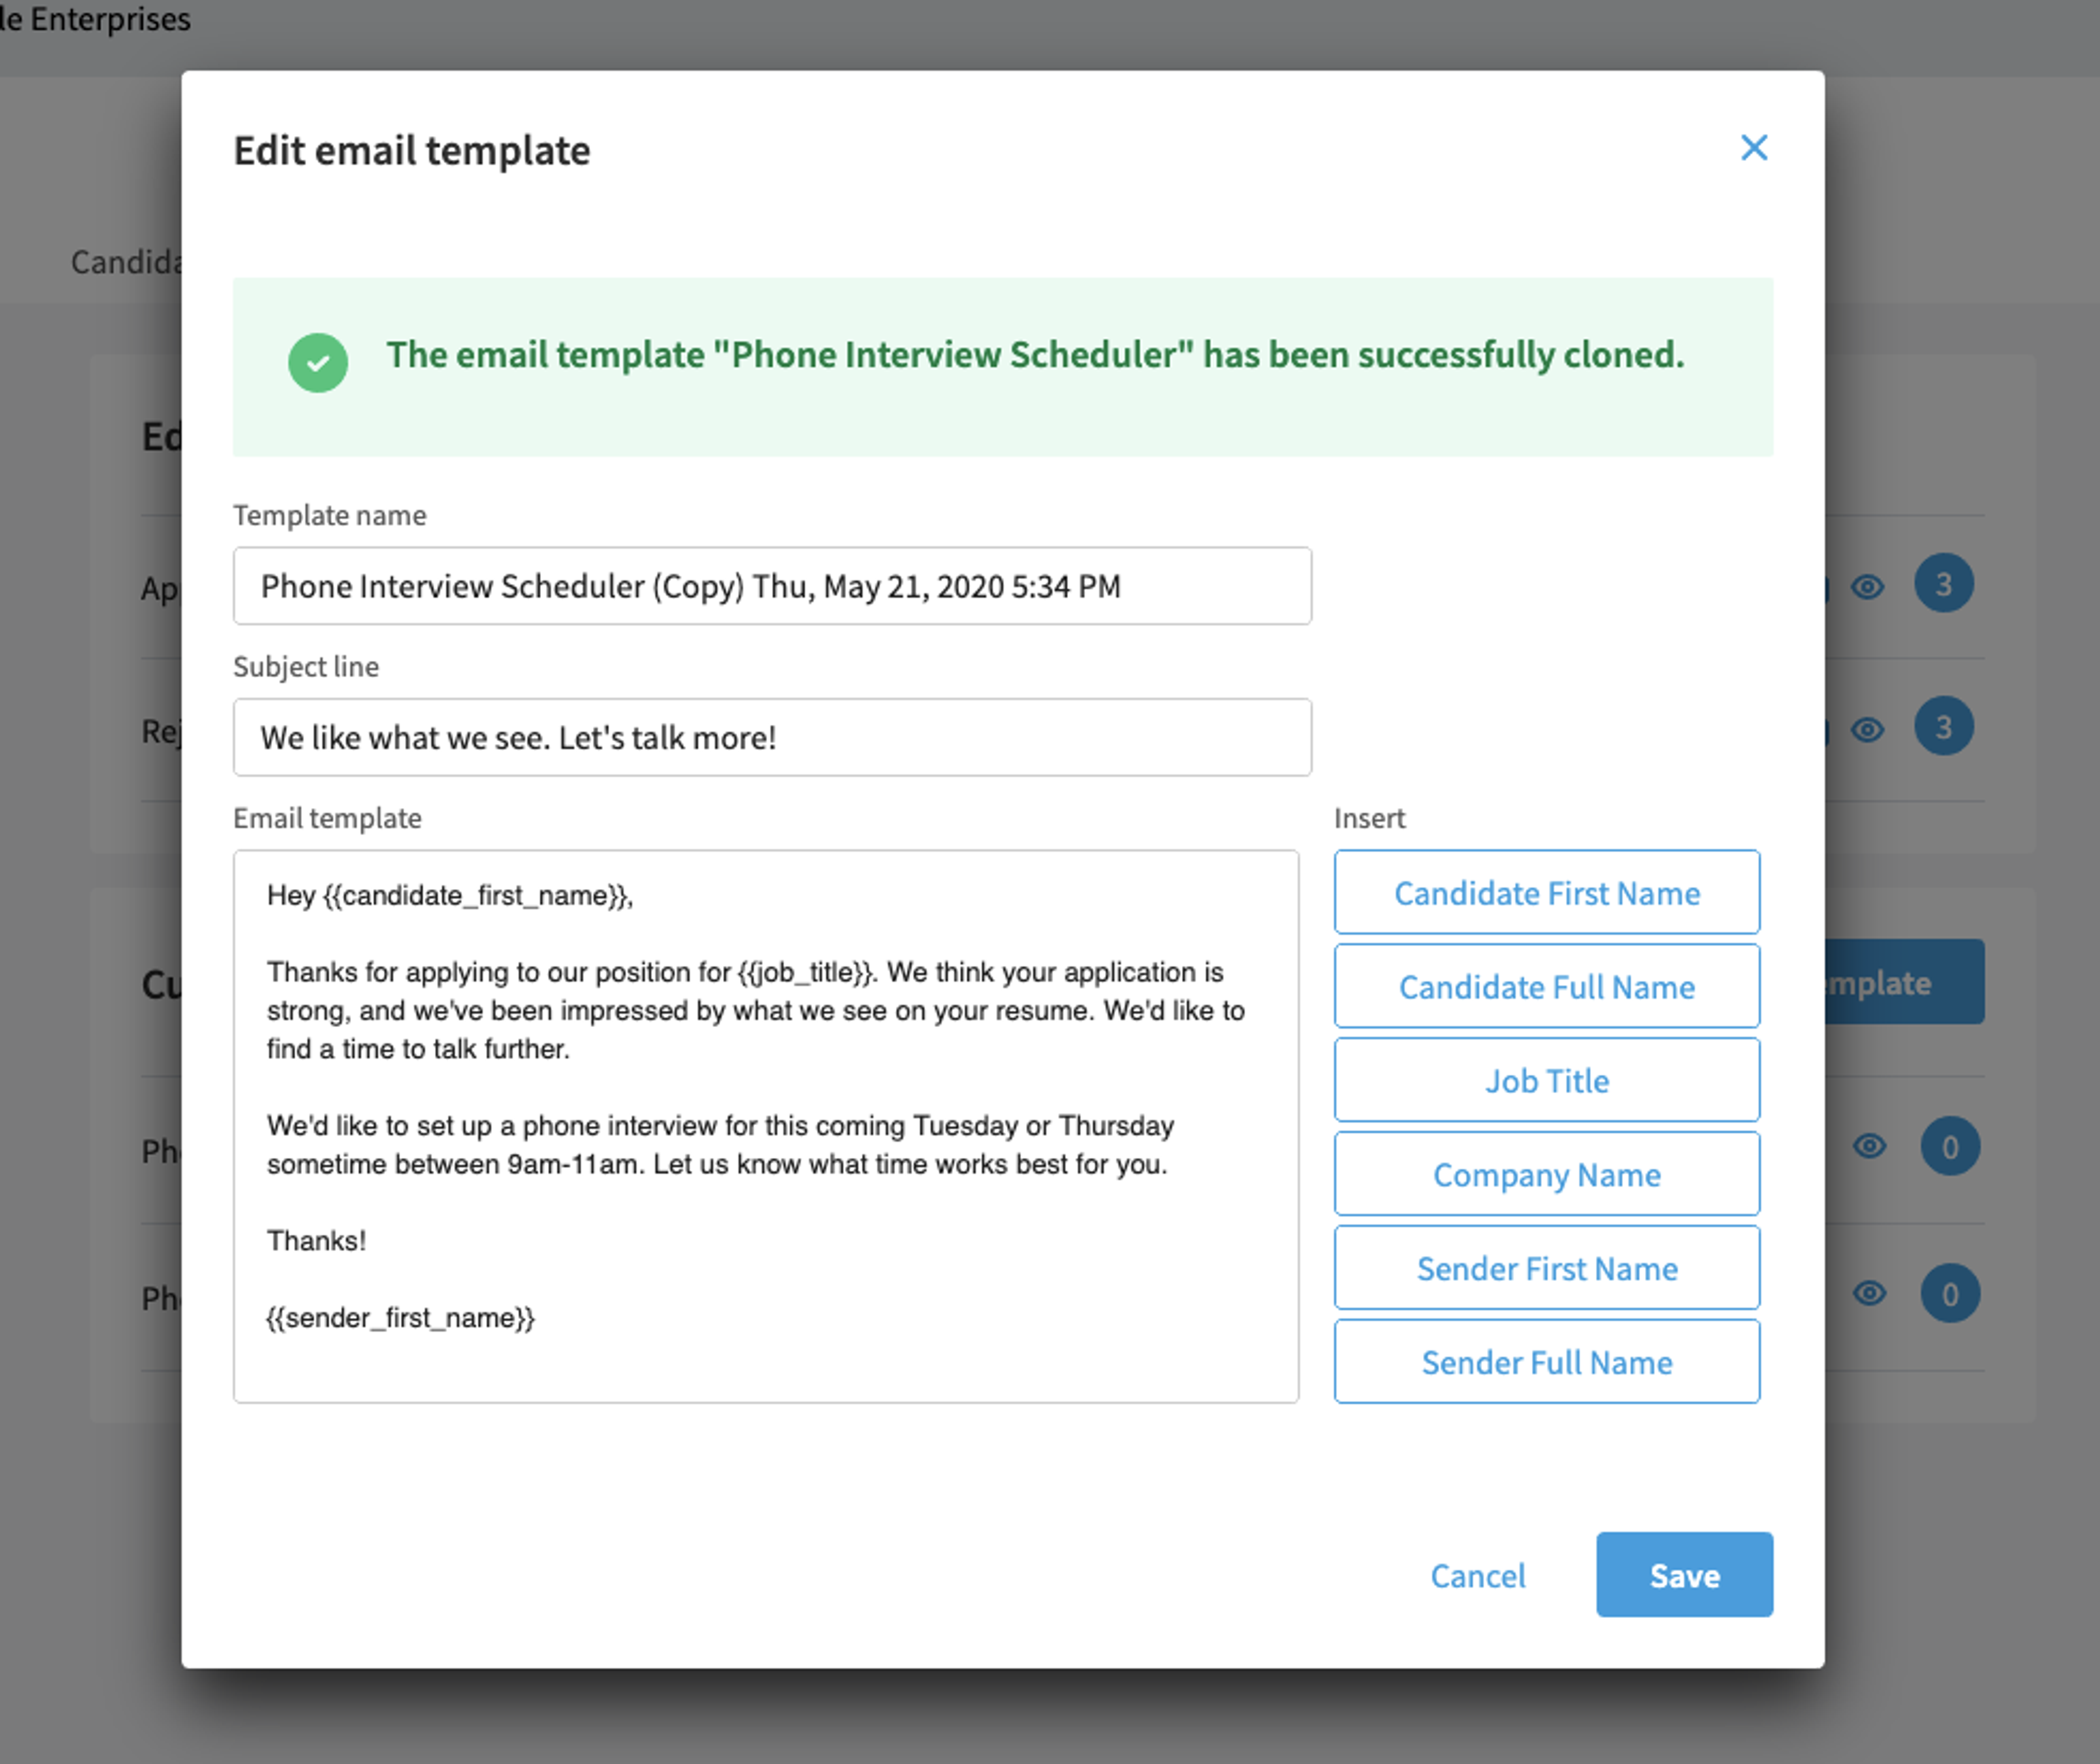Insert the Job Title placeholder

click(x=1547, y=1081)
